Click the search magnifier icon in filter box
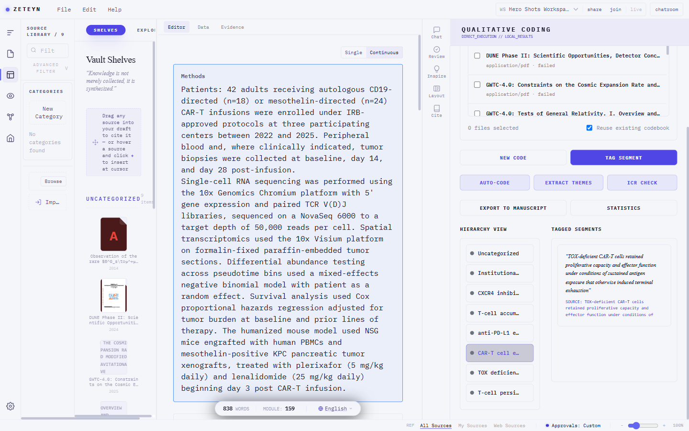The width and height of the screenshot is (689, 431). click(33, 50)
